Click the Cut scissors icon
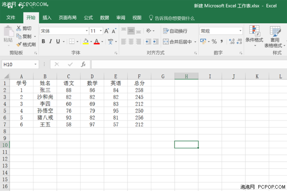Viewport: 287px width, 191px height. click(18, 28)
